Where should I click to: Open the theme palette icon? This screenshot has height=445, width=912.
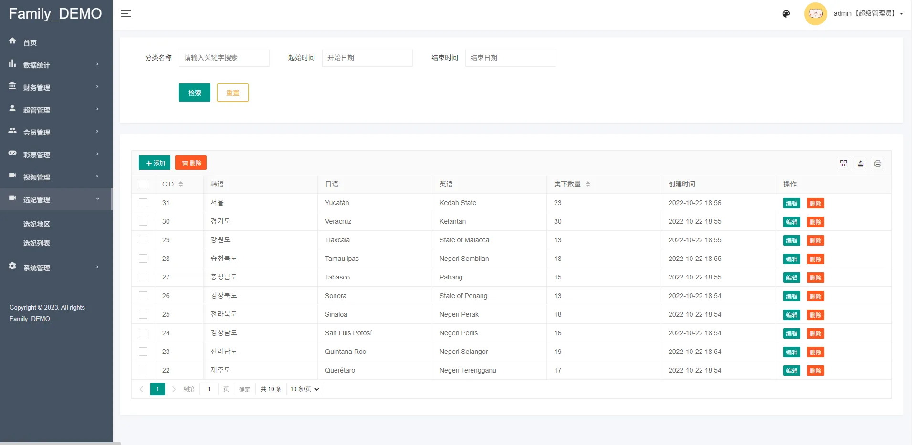click(786, 14)
